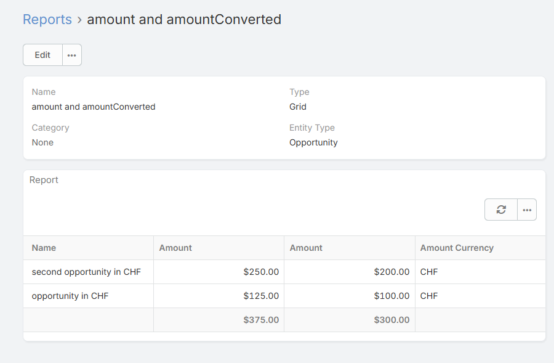The image size is (554, 363).
Task: Click the Grid value under Type
Action: pyautogui.click(x=298, y=107)
